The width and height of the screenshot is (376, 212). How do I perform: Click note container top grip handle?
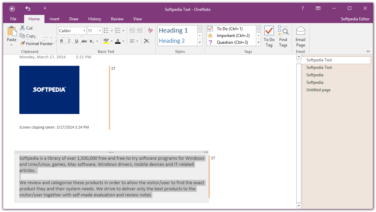(x=111, y=152)
